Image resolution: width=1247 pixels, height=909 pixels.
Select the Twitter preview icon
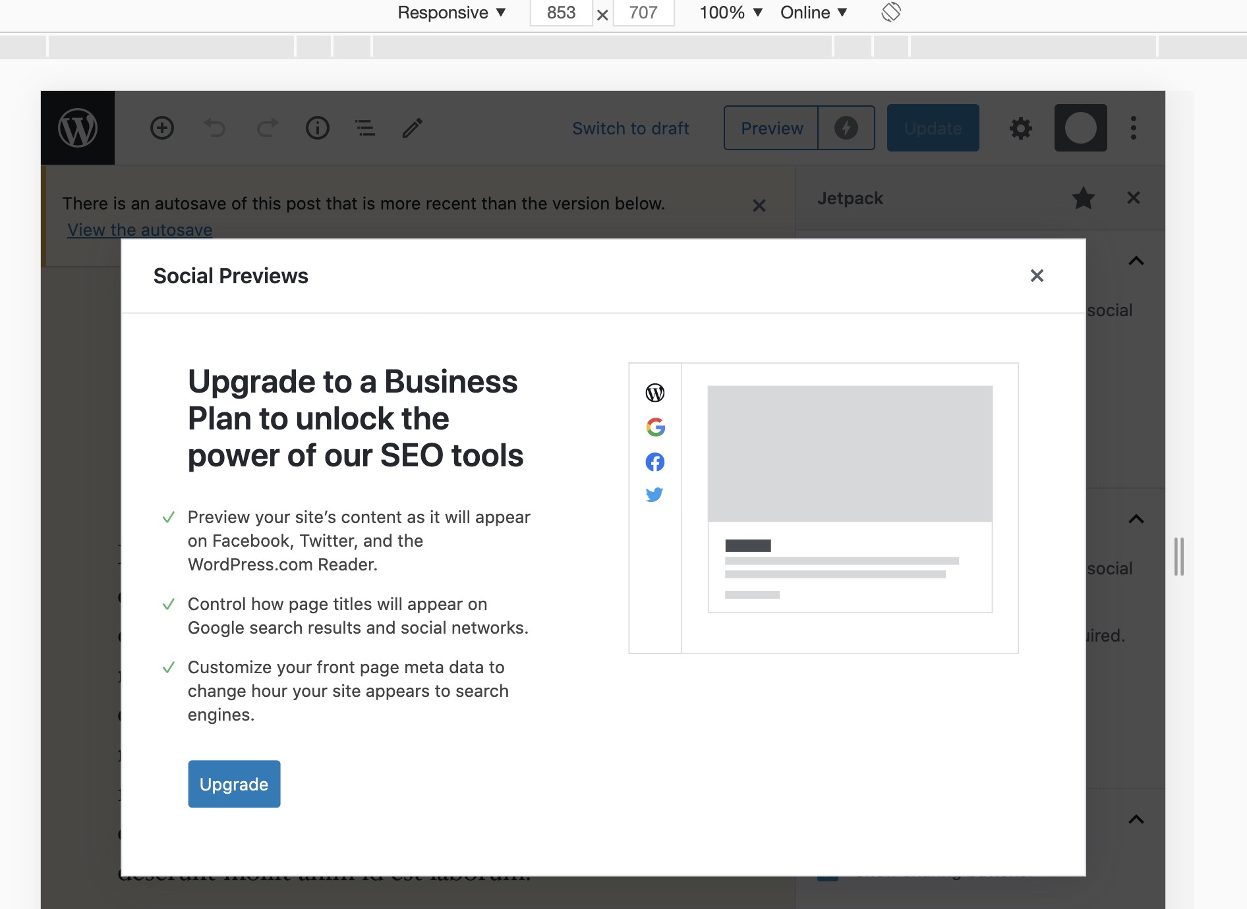[654, 495]
